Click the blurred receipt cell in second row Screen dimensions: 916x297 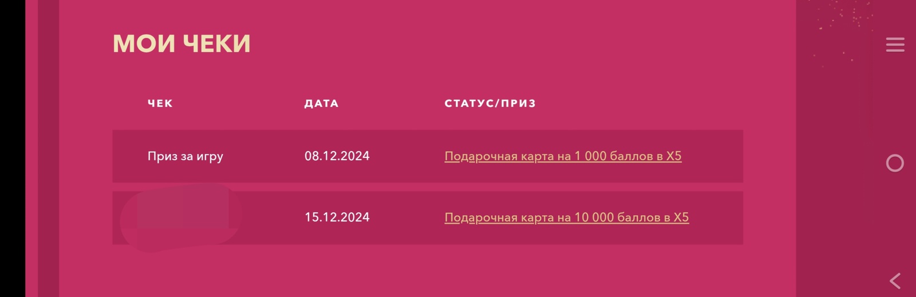click(x=180, y=217)
